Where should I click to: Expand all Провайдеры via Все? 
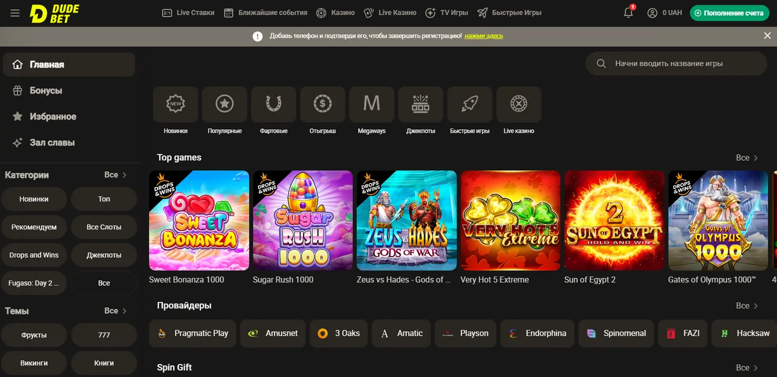747,306
